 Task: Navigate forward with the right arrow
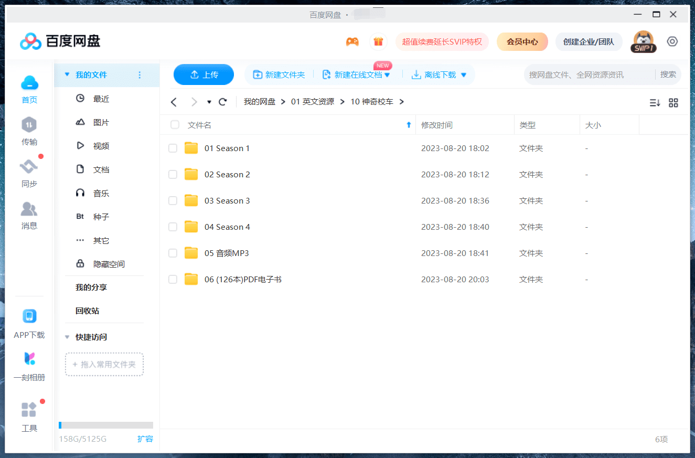(x=194, y=102)
